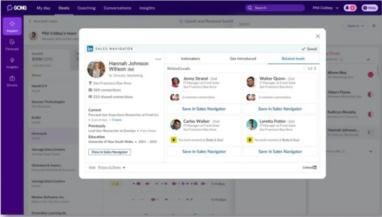Click the red status dot for Milene Moy
Viewport: 382px width, 217px height.
click(371, 74)
